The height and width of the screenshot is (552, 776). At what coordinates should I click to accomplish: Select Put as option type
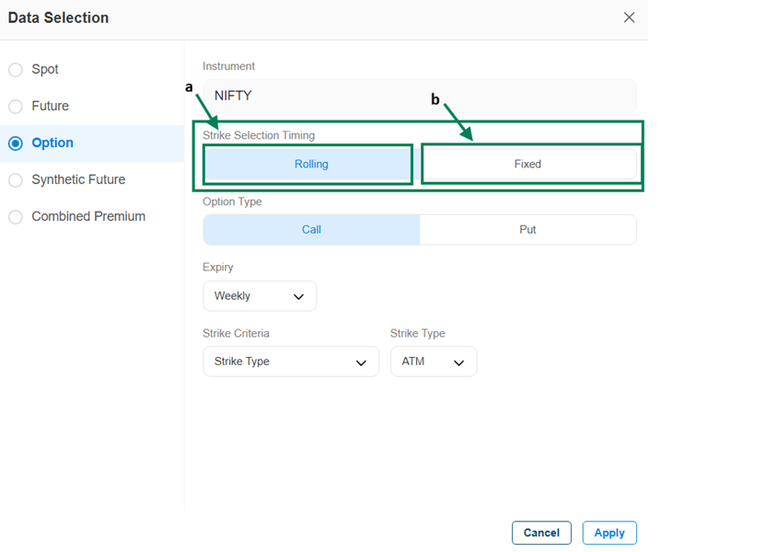click(527, 230)
